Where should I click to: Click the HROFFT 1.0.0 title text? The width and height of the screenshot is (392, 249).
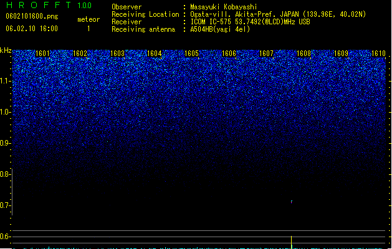click(49, 5)
